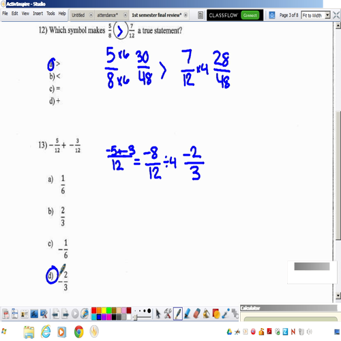Select the Highlighter tool
Viewport: 341px width, 341px height.
point(187,314)
